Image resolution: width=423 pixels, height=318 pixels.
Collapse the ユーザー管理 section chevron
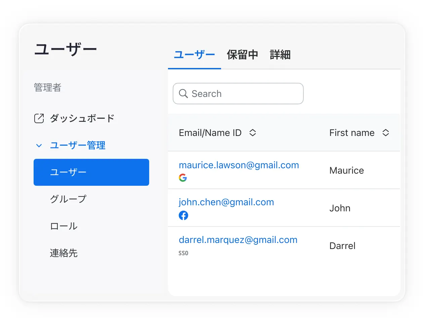click(x=39, y=145)
